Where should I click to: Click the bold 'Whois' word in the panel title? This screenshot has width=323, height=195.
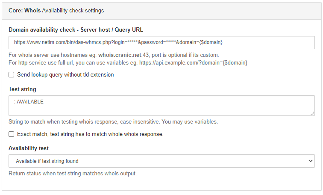click(32, 11)
